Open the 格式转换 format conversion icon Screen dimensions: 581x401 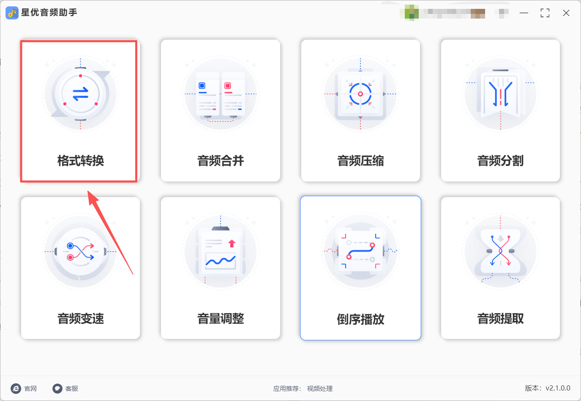(80, 94)
